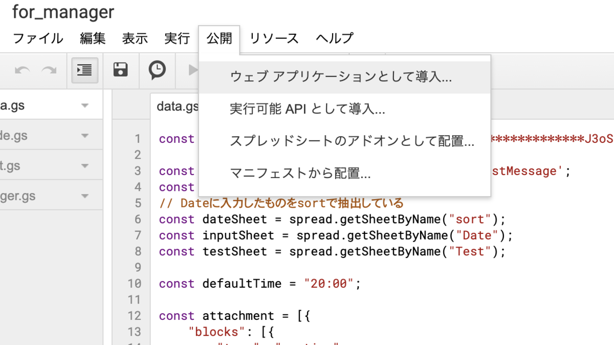Open dropdown arrow for ger.gs file
The height and width of the screenshot is (345, 614).
(x=84, y=196)
